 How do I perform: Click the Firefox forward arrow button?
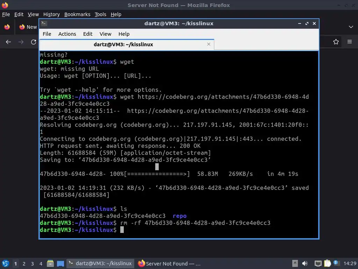pyautogui.click(x=21, y=42)
